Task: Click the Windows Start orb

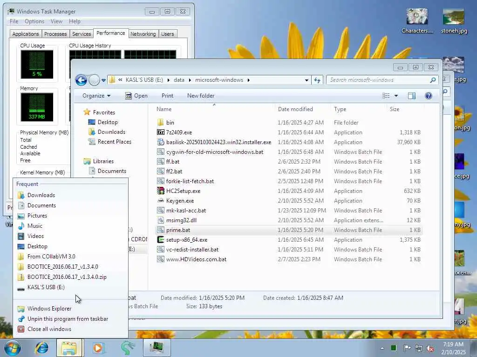Action: pyautogui.click(x=12, y=348)
